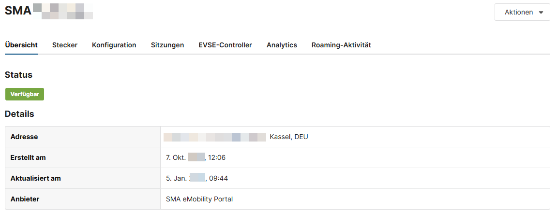Switch to Roaming-Aktivität tab

341,45
